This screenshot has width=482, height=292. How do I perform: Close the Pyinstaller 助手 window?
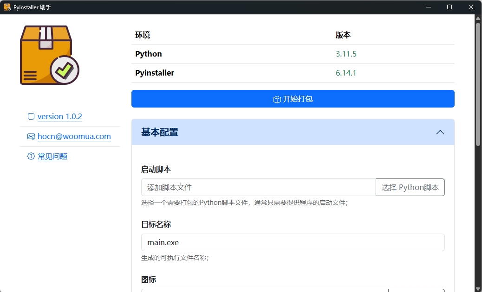point(471,7)
